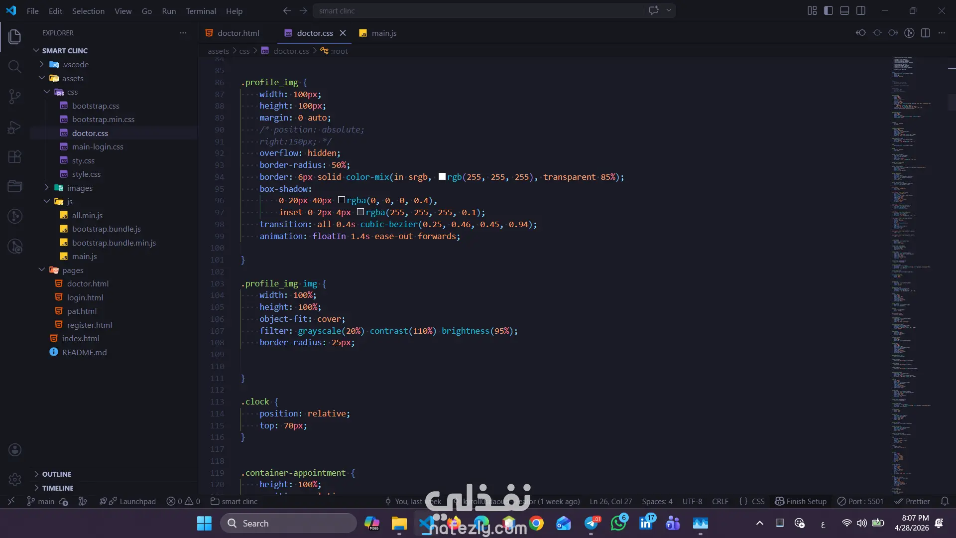Click the main branch in status bar

(41, 502)
